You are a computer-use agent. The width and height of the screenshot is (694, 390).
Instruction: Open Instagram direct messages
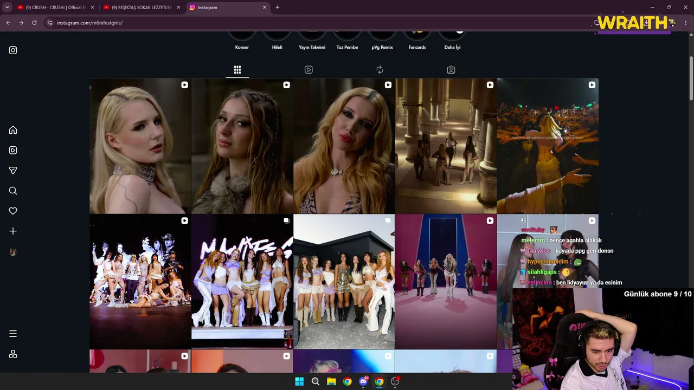pos(13,171)
